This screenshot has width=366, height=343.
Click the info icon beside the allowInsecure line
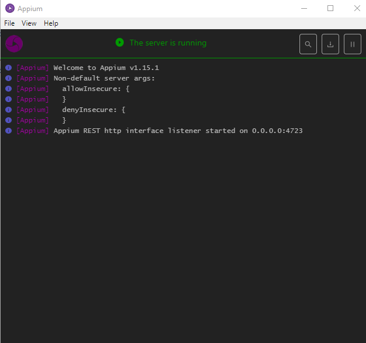(8, 89)
